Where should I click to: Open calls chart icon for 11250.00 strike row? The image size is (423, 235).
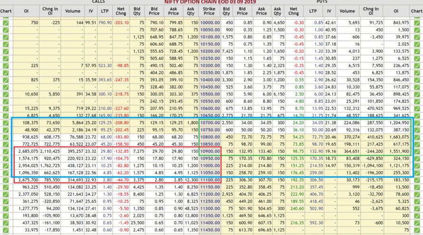(x=6, y=201)
